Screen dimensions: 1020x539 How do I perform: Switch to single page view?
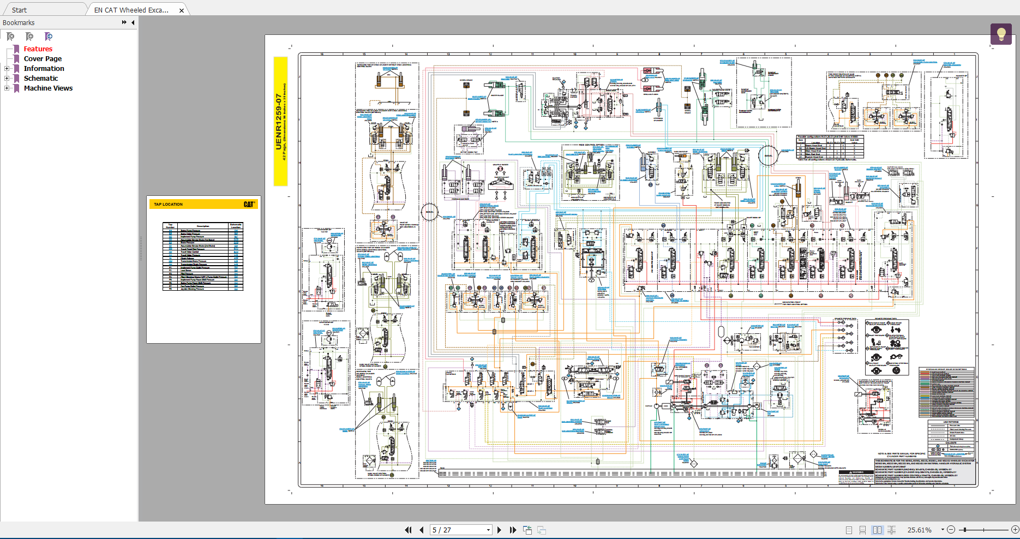849,530
